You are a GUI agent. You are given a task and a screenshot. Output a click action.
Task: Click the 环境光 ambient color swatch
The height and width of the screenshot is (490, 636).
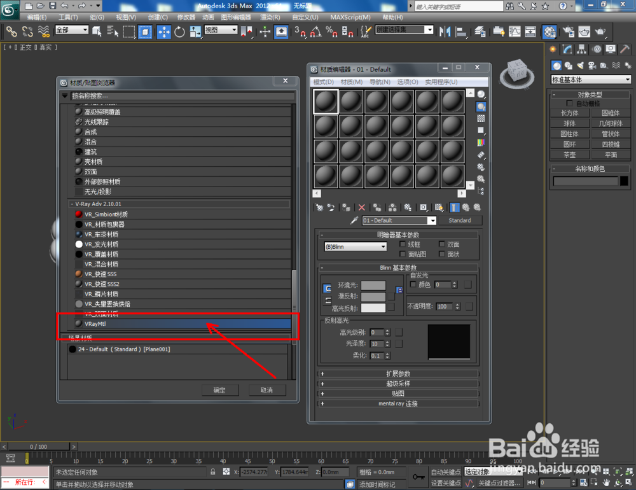(x=373, y=285)
